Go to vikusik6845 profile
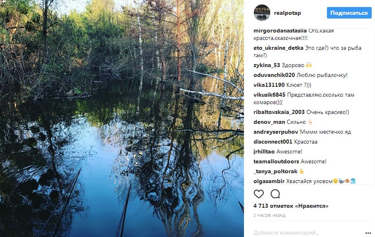375x237 pixels. [269, 95]
